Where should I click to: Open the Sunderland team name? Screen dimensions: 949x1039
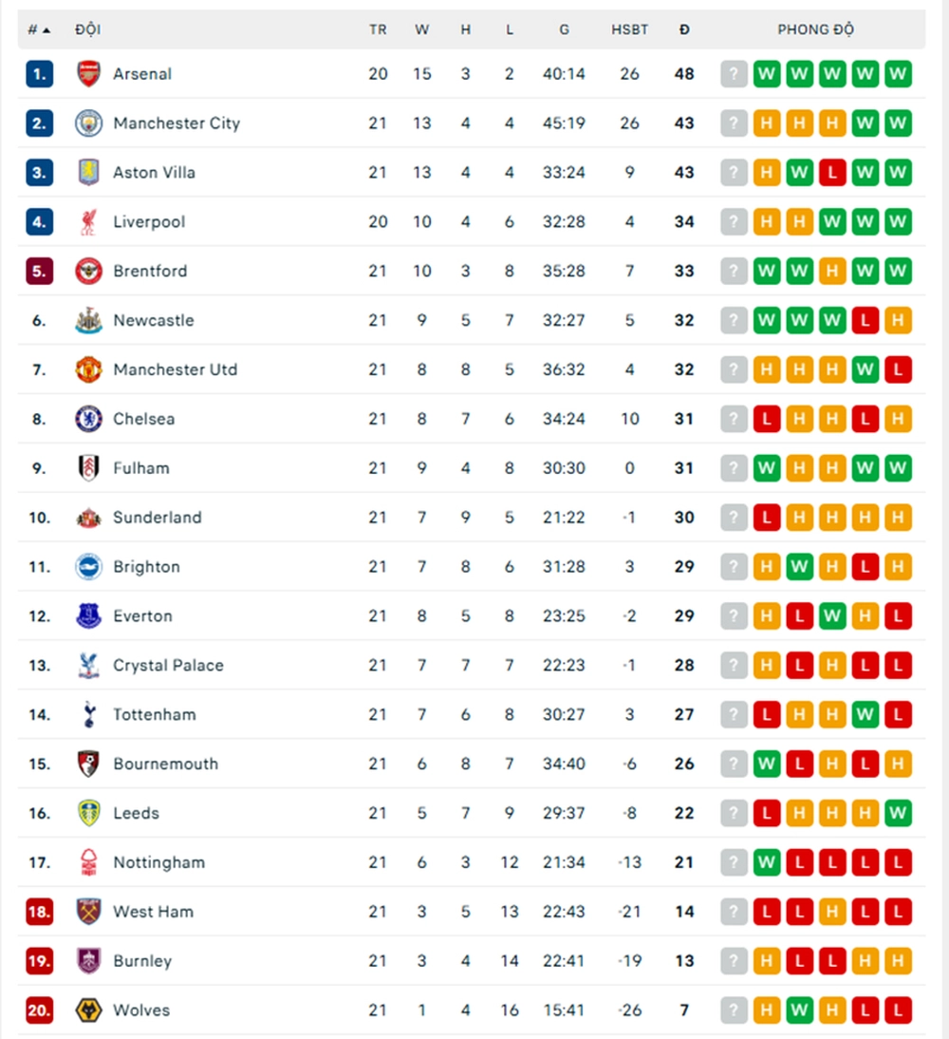click(x=158, y=518)
